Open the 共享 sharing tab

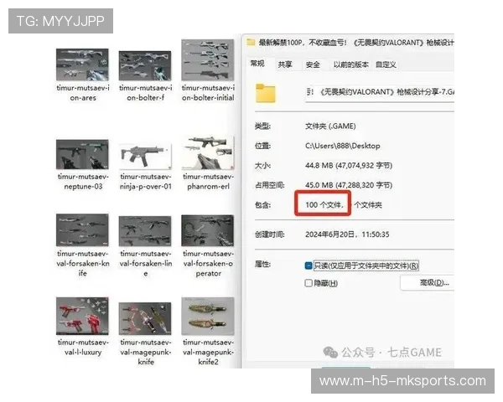[x=285, y=64]
